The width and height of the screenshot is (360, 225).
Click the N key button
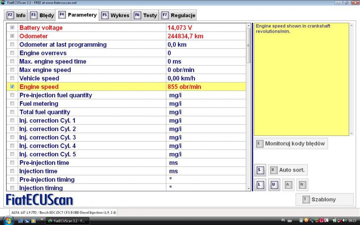click(x=302, y=184)
